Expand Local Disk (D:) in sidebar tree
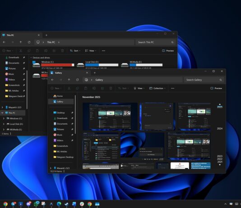This screenshot has height=208, width=241. click(4, 124)
